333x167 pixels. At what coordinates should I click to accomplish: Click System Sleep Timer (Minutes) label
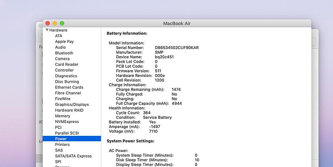[145, 155]
